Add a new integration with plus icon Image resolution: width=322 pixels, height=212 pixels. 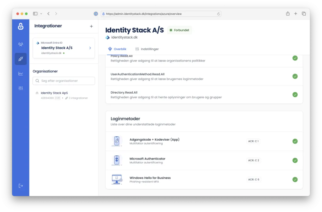(92, 26)
